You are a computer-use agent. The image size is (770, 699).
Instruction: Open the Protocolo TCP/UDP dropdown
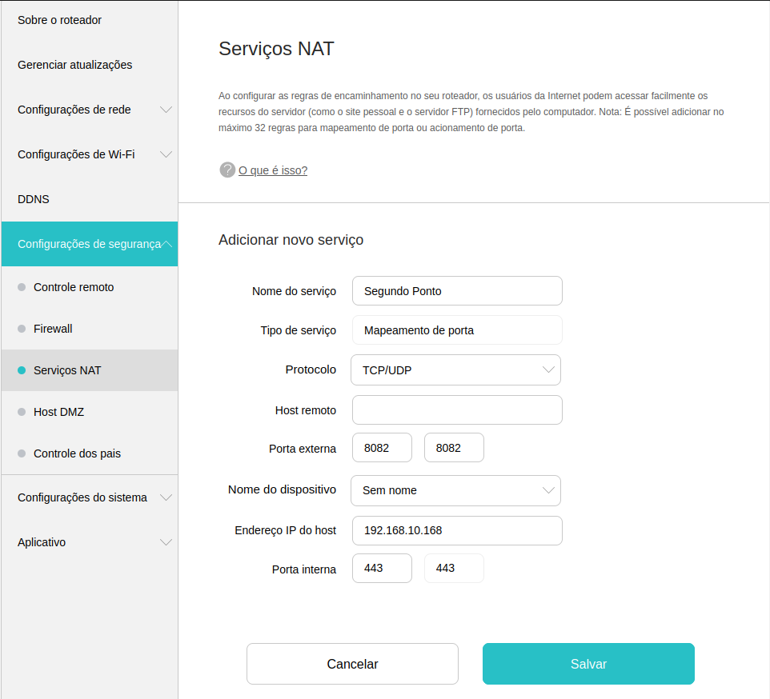click(455, 370)
